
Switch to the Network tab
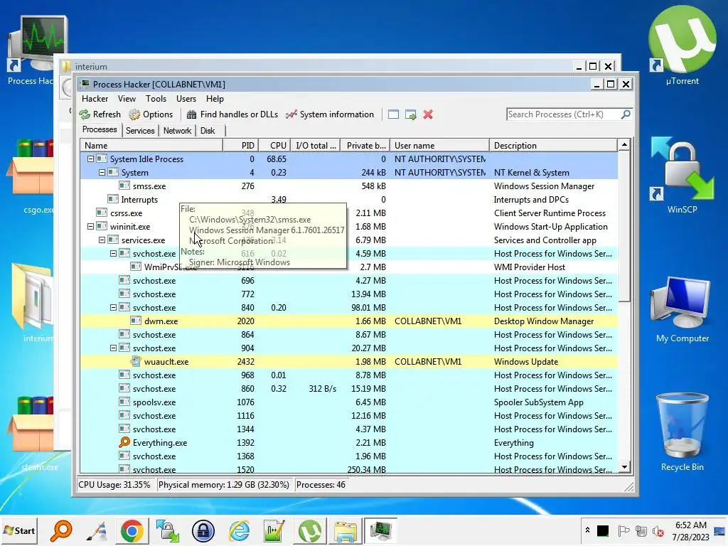point(177,131)
